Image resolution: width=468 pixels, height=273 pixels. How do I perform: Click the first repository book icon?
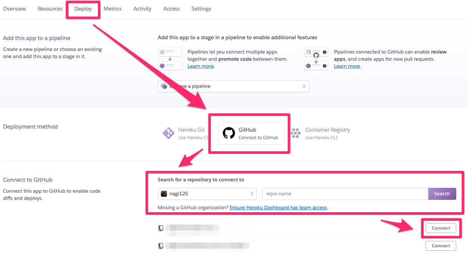coord(161,228)
